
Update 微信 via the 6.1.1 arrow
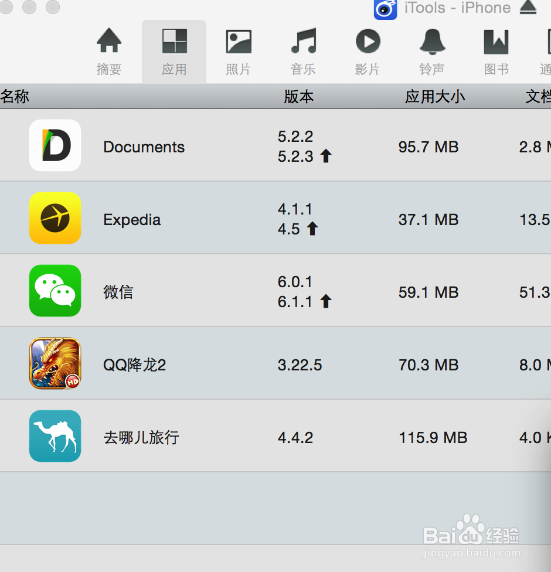tap(326, 301)
